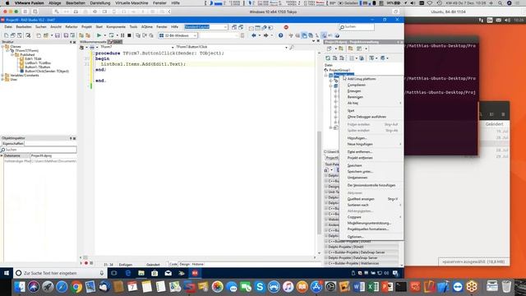Click the Pause program toolbar icon

point(122,35)
